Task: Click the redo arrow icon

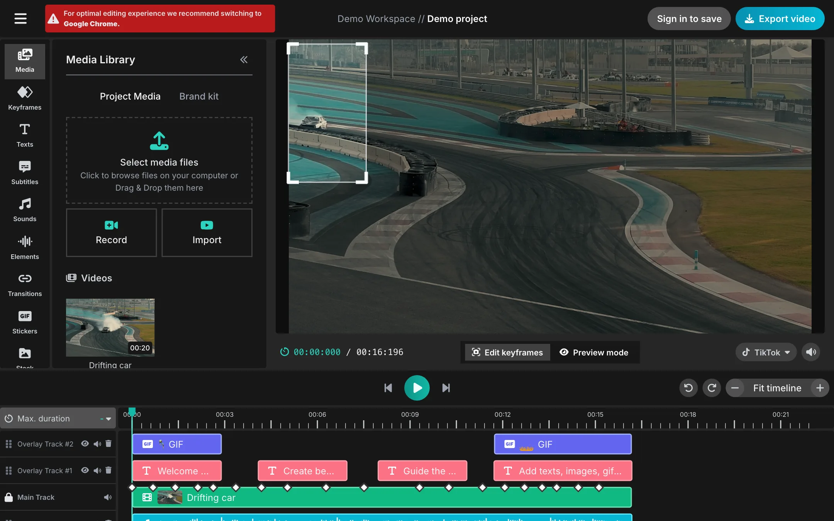Action: tap(712, 388)
